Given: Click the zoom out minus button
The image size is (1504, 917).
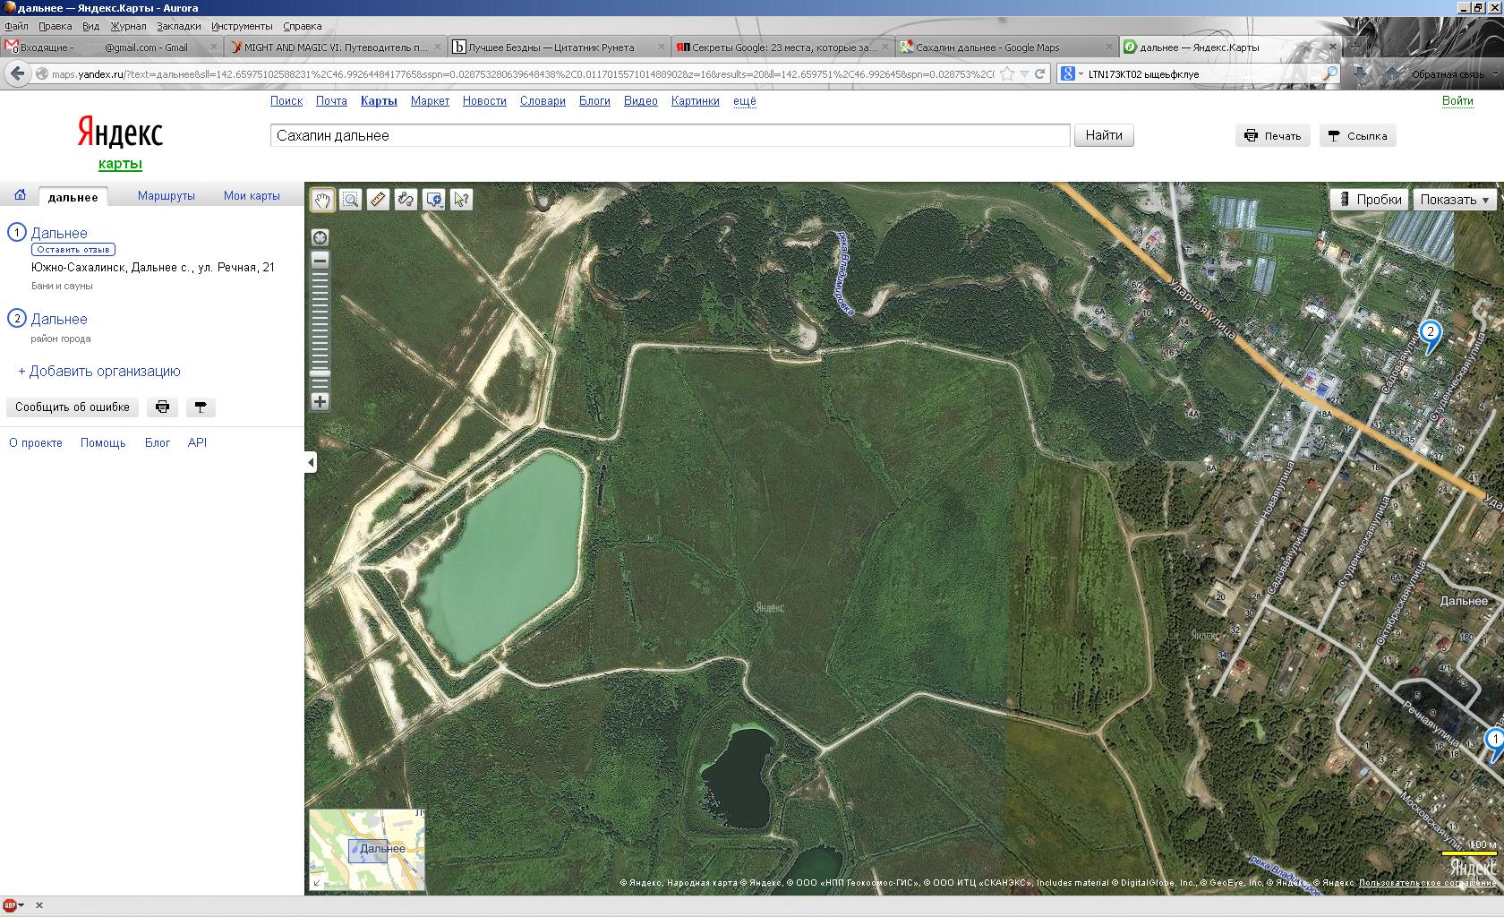Looking at the screenshot, I should (320, 260).
